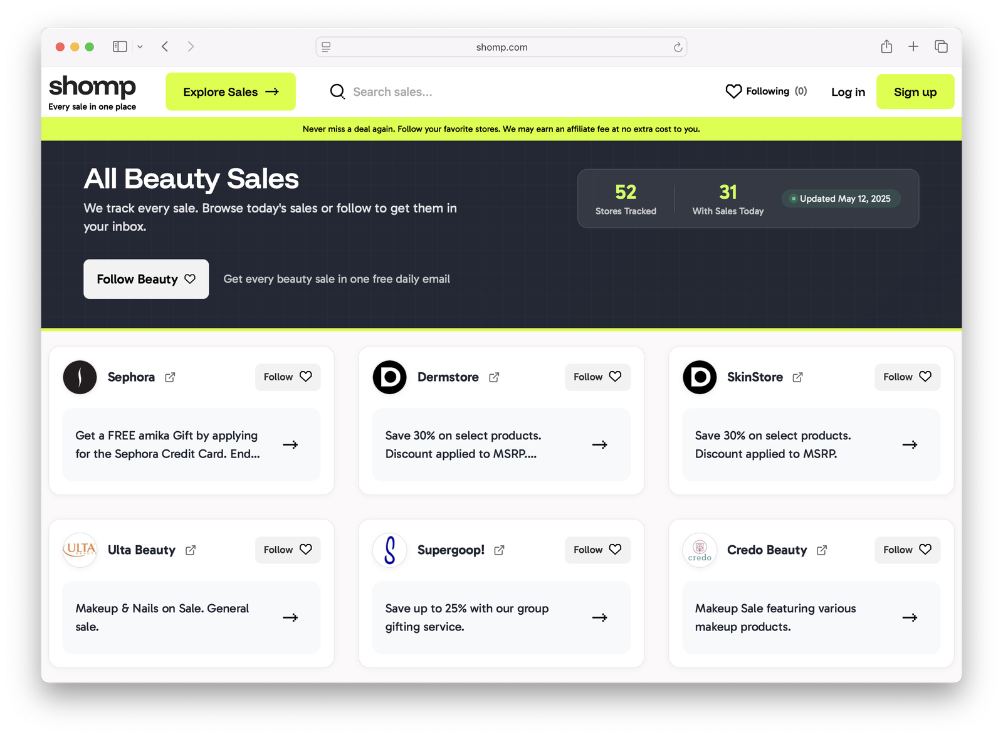Screen dimensions: 1003x737
Task: Follow the Ulta Beauty store
Action: click(288, 550)
